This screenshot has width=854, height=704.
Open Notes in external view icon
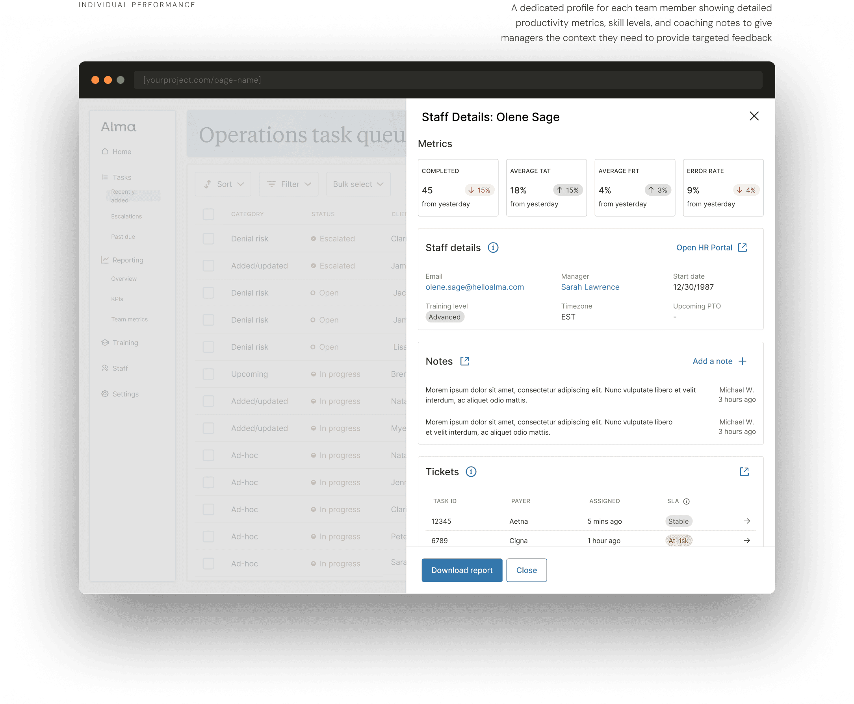pos(464,361)
